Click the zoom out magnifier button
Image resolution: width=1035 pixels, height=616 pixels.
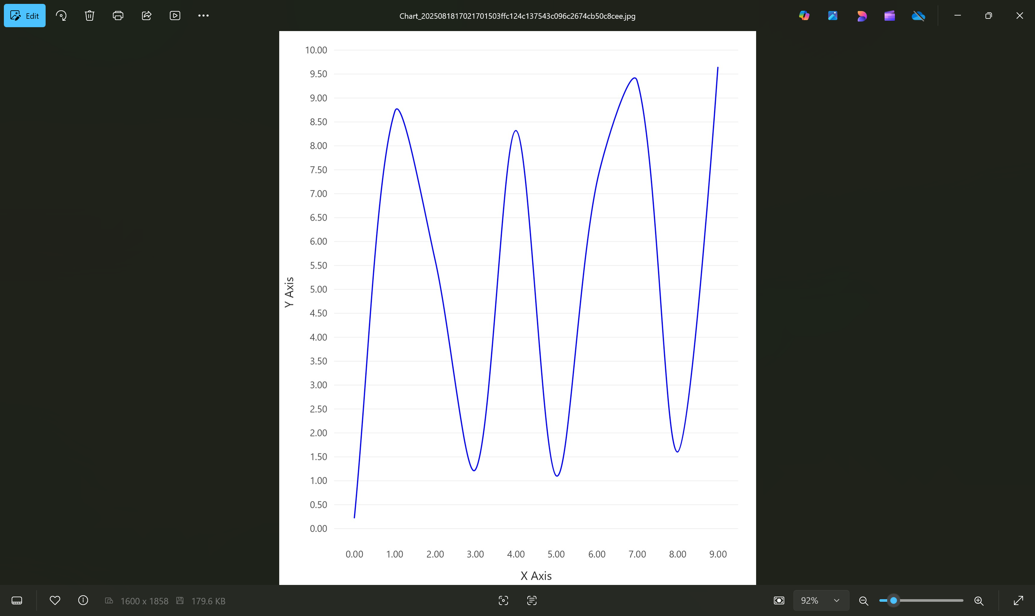(864, 601)
